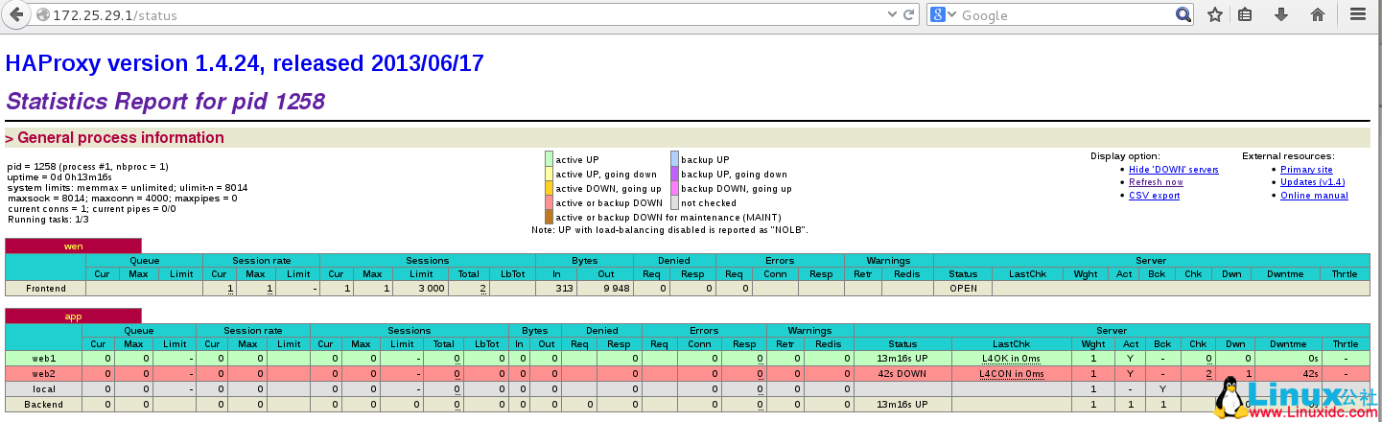Screen dimensions: 1382x422
Task: Click the Hide 'DOWN' servers link
Action: coord(1173,170)
